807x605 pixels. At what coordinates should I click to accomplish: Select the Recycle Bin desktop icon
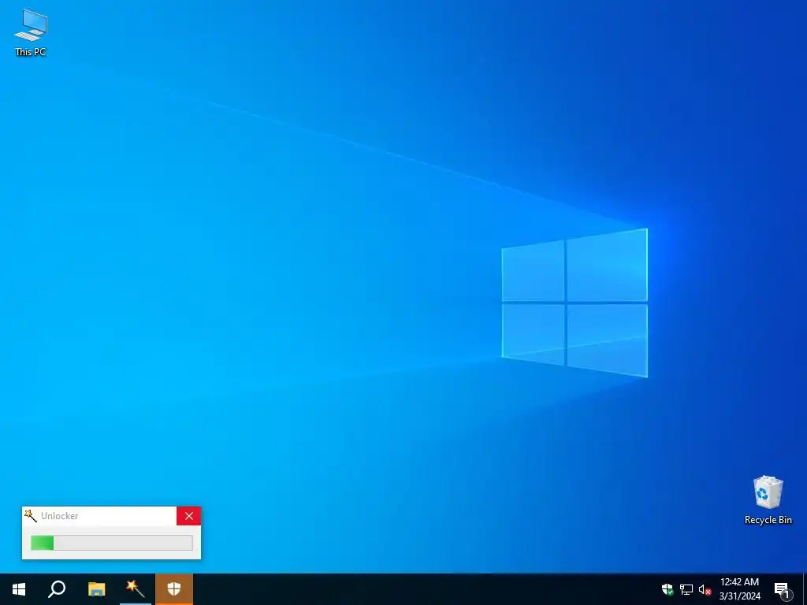tap(768, 499)
